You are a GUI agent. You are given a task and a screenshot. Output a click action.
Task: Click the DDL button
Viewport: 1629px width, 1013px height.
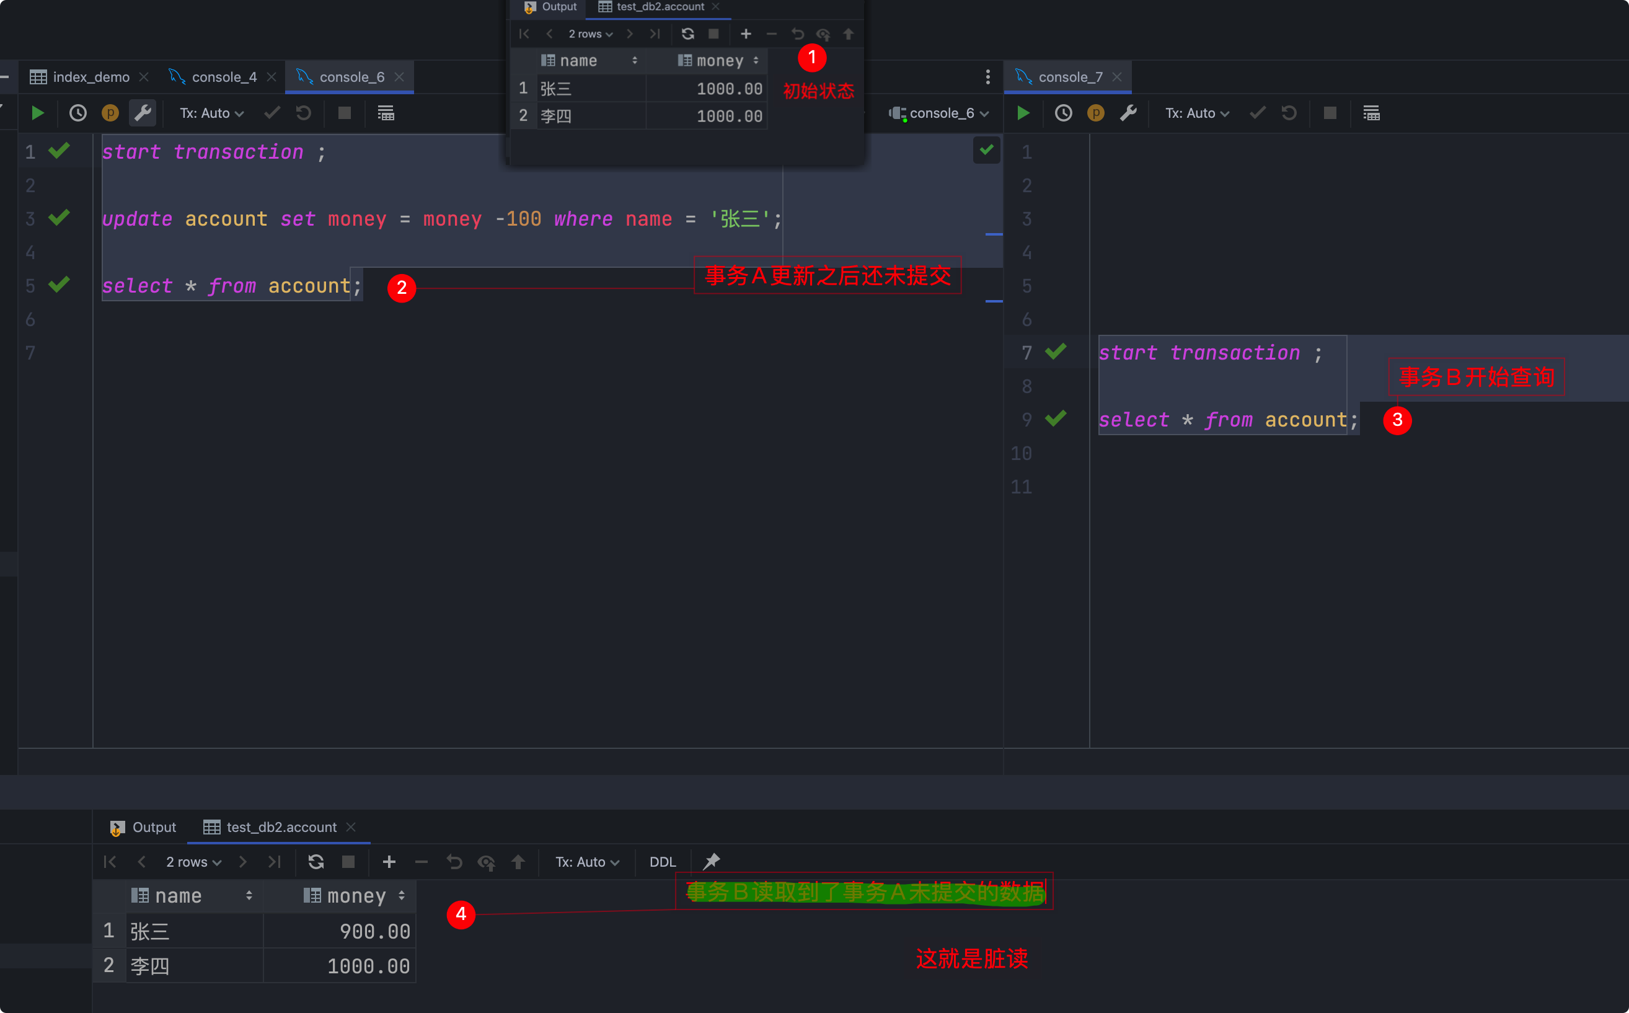663,862
